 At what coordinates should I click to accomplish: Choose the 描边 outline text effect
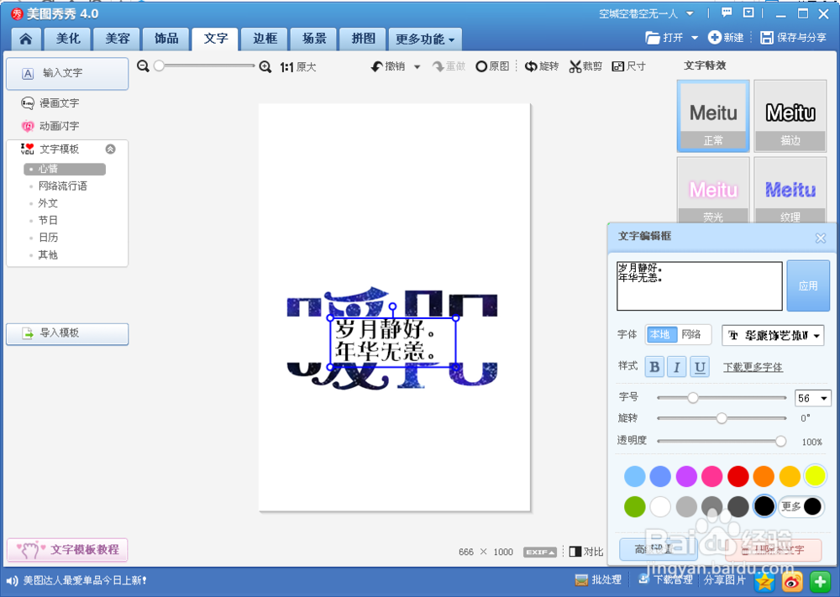point(790,116)
